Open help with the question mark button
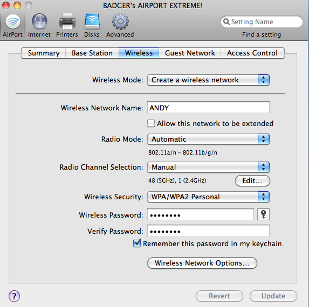The height and width of the screenshot is (307, 309). (x=14, y=296)
